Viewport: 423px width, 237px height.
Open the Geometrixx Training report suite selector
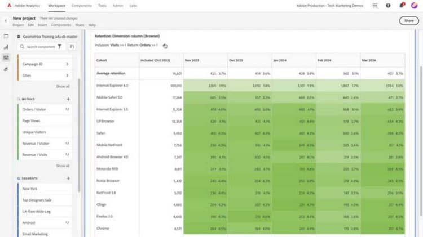tap(47, 37)
